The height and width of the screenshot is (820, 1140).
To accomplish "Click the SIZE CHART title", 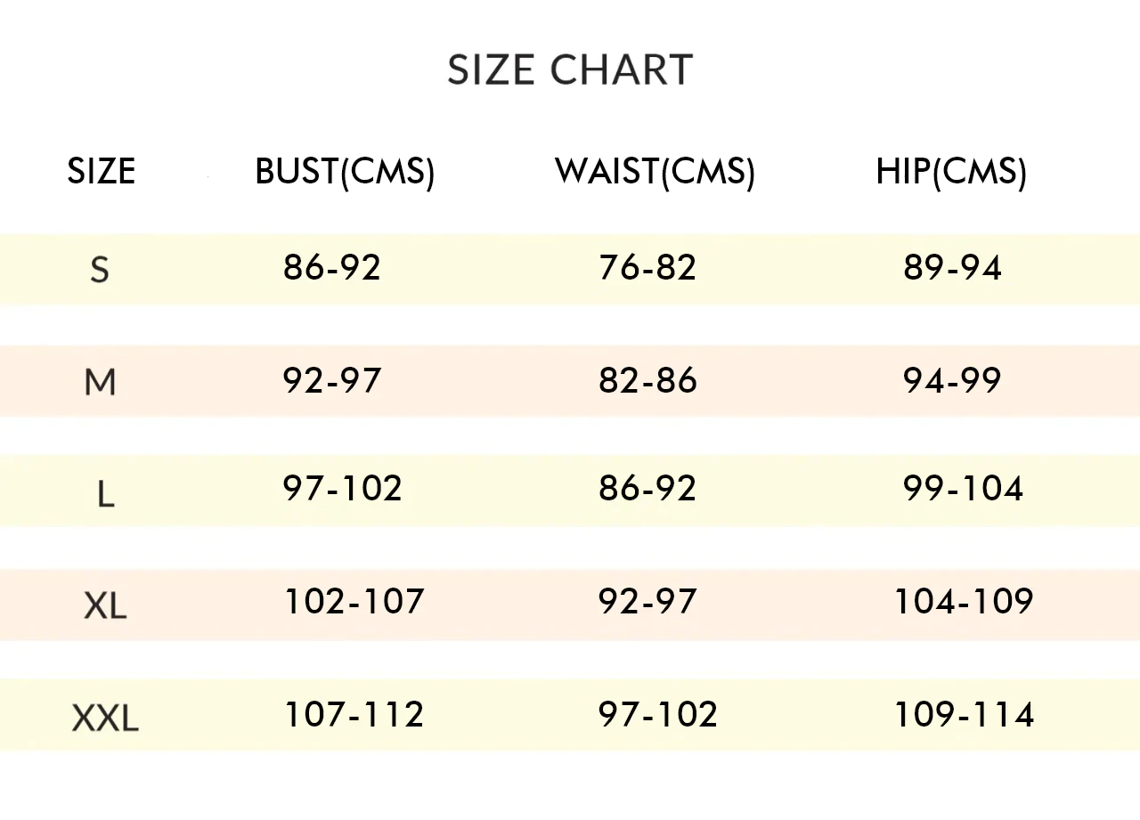I will (x=570, y=70).
